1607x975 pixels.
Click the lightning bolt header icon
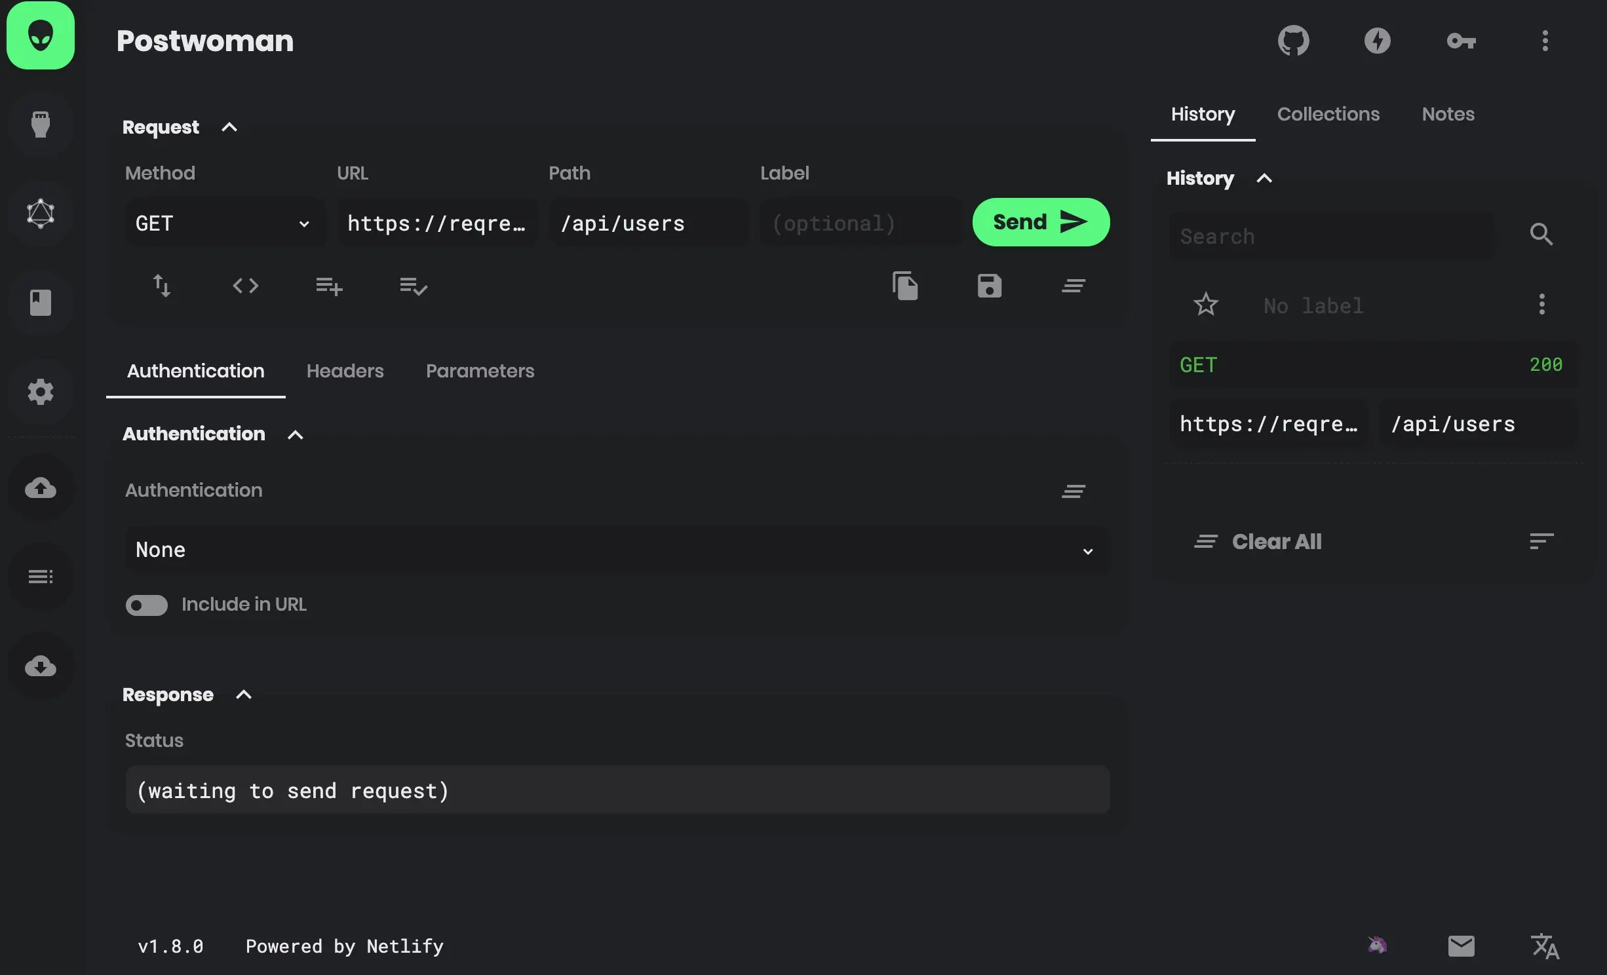pos(1378,41)
